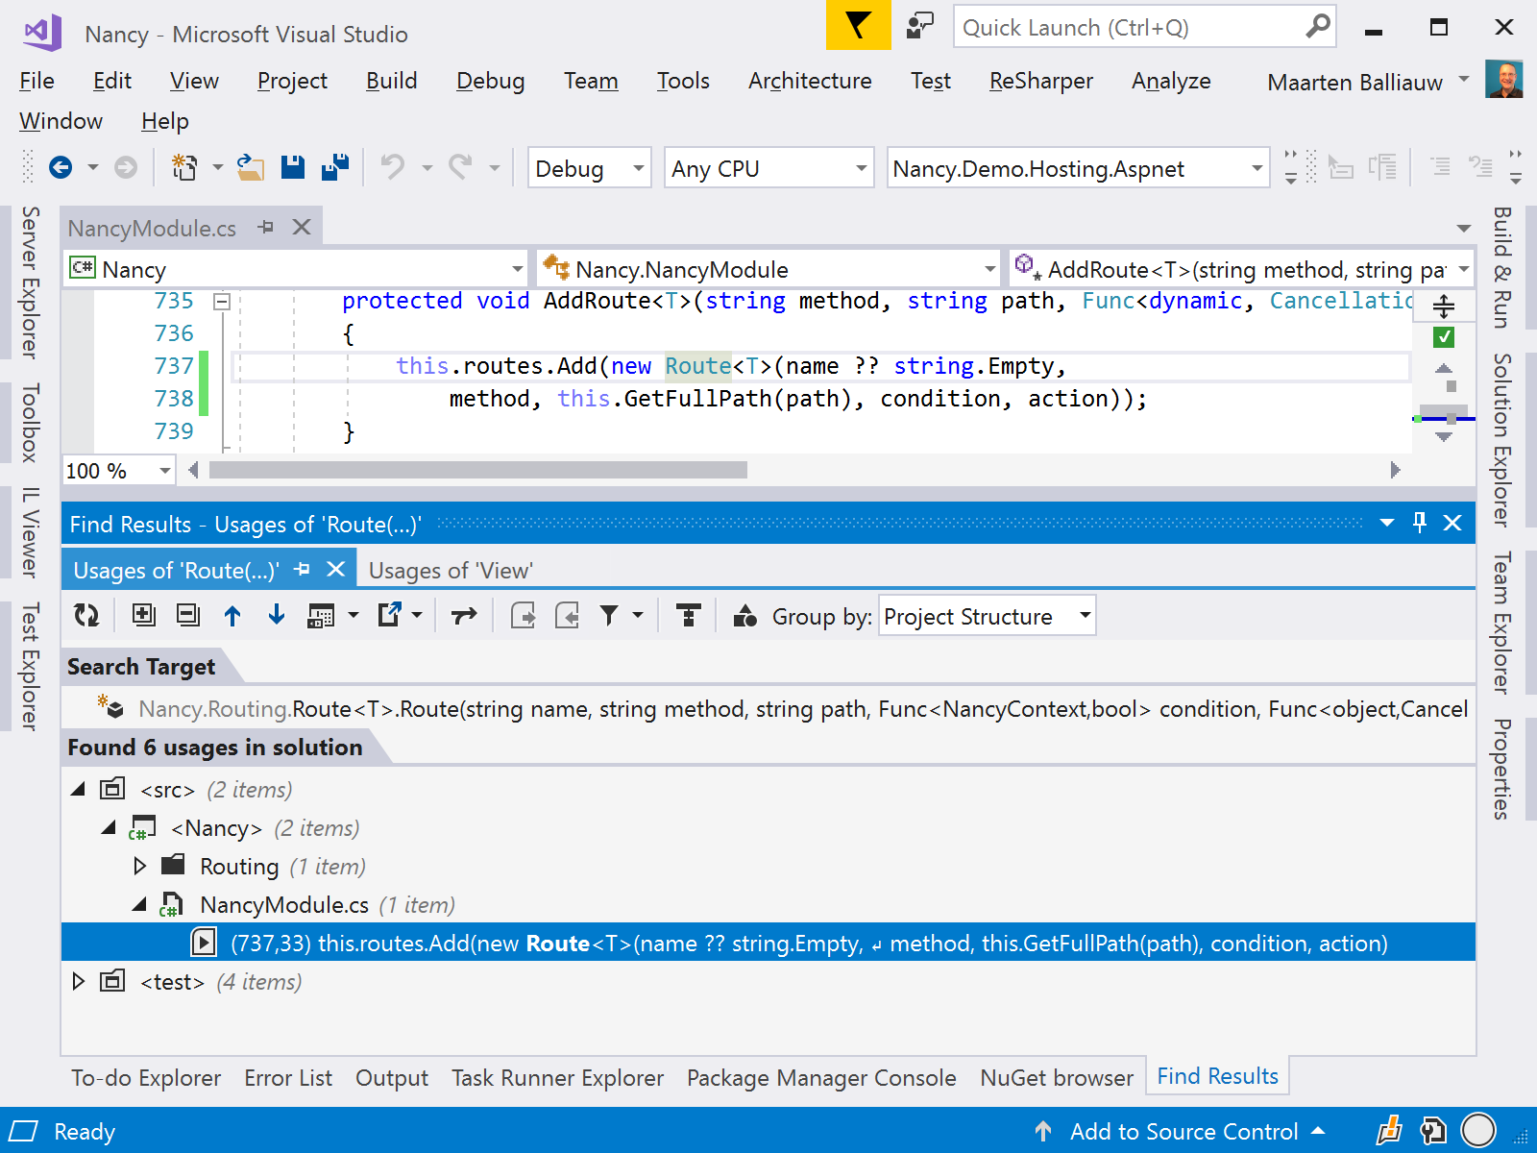Open the feedback icon beside Quick Launch
The image size is (1537, 1153).
pyautogui.click(x=919, y=26)
